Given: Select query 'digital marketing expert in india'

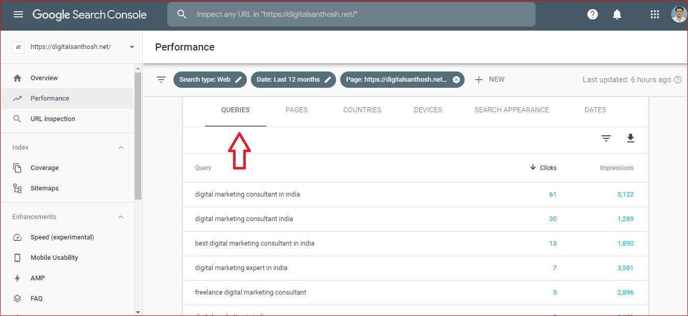Looking at the screenshot, I should [241, 268].
